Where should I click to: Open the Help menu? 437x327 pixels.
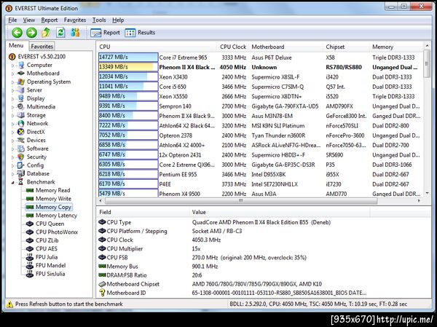pyautogui.click(x=118, y=20)
